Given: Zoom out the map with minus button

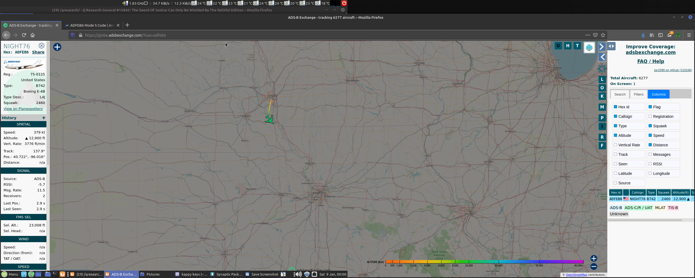Looking at the screenshot, I should pyautogui.click(x=594, y=267).
